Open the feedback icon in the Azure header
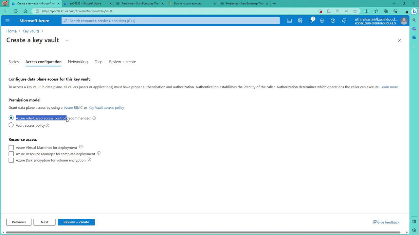419x235 pixels. point(344,21)
